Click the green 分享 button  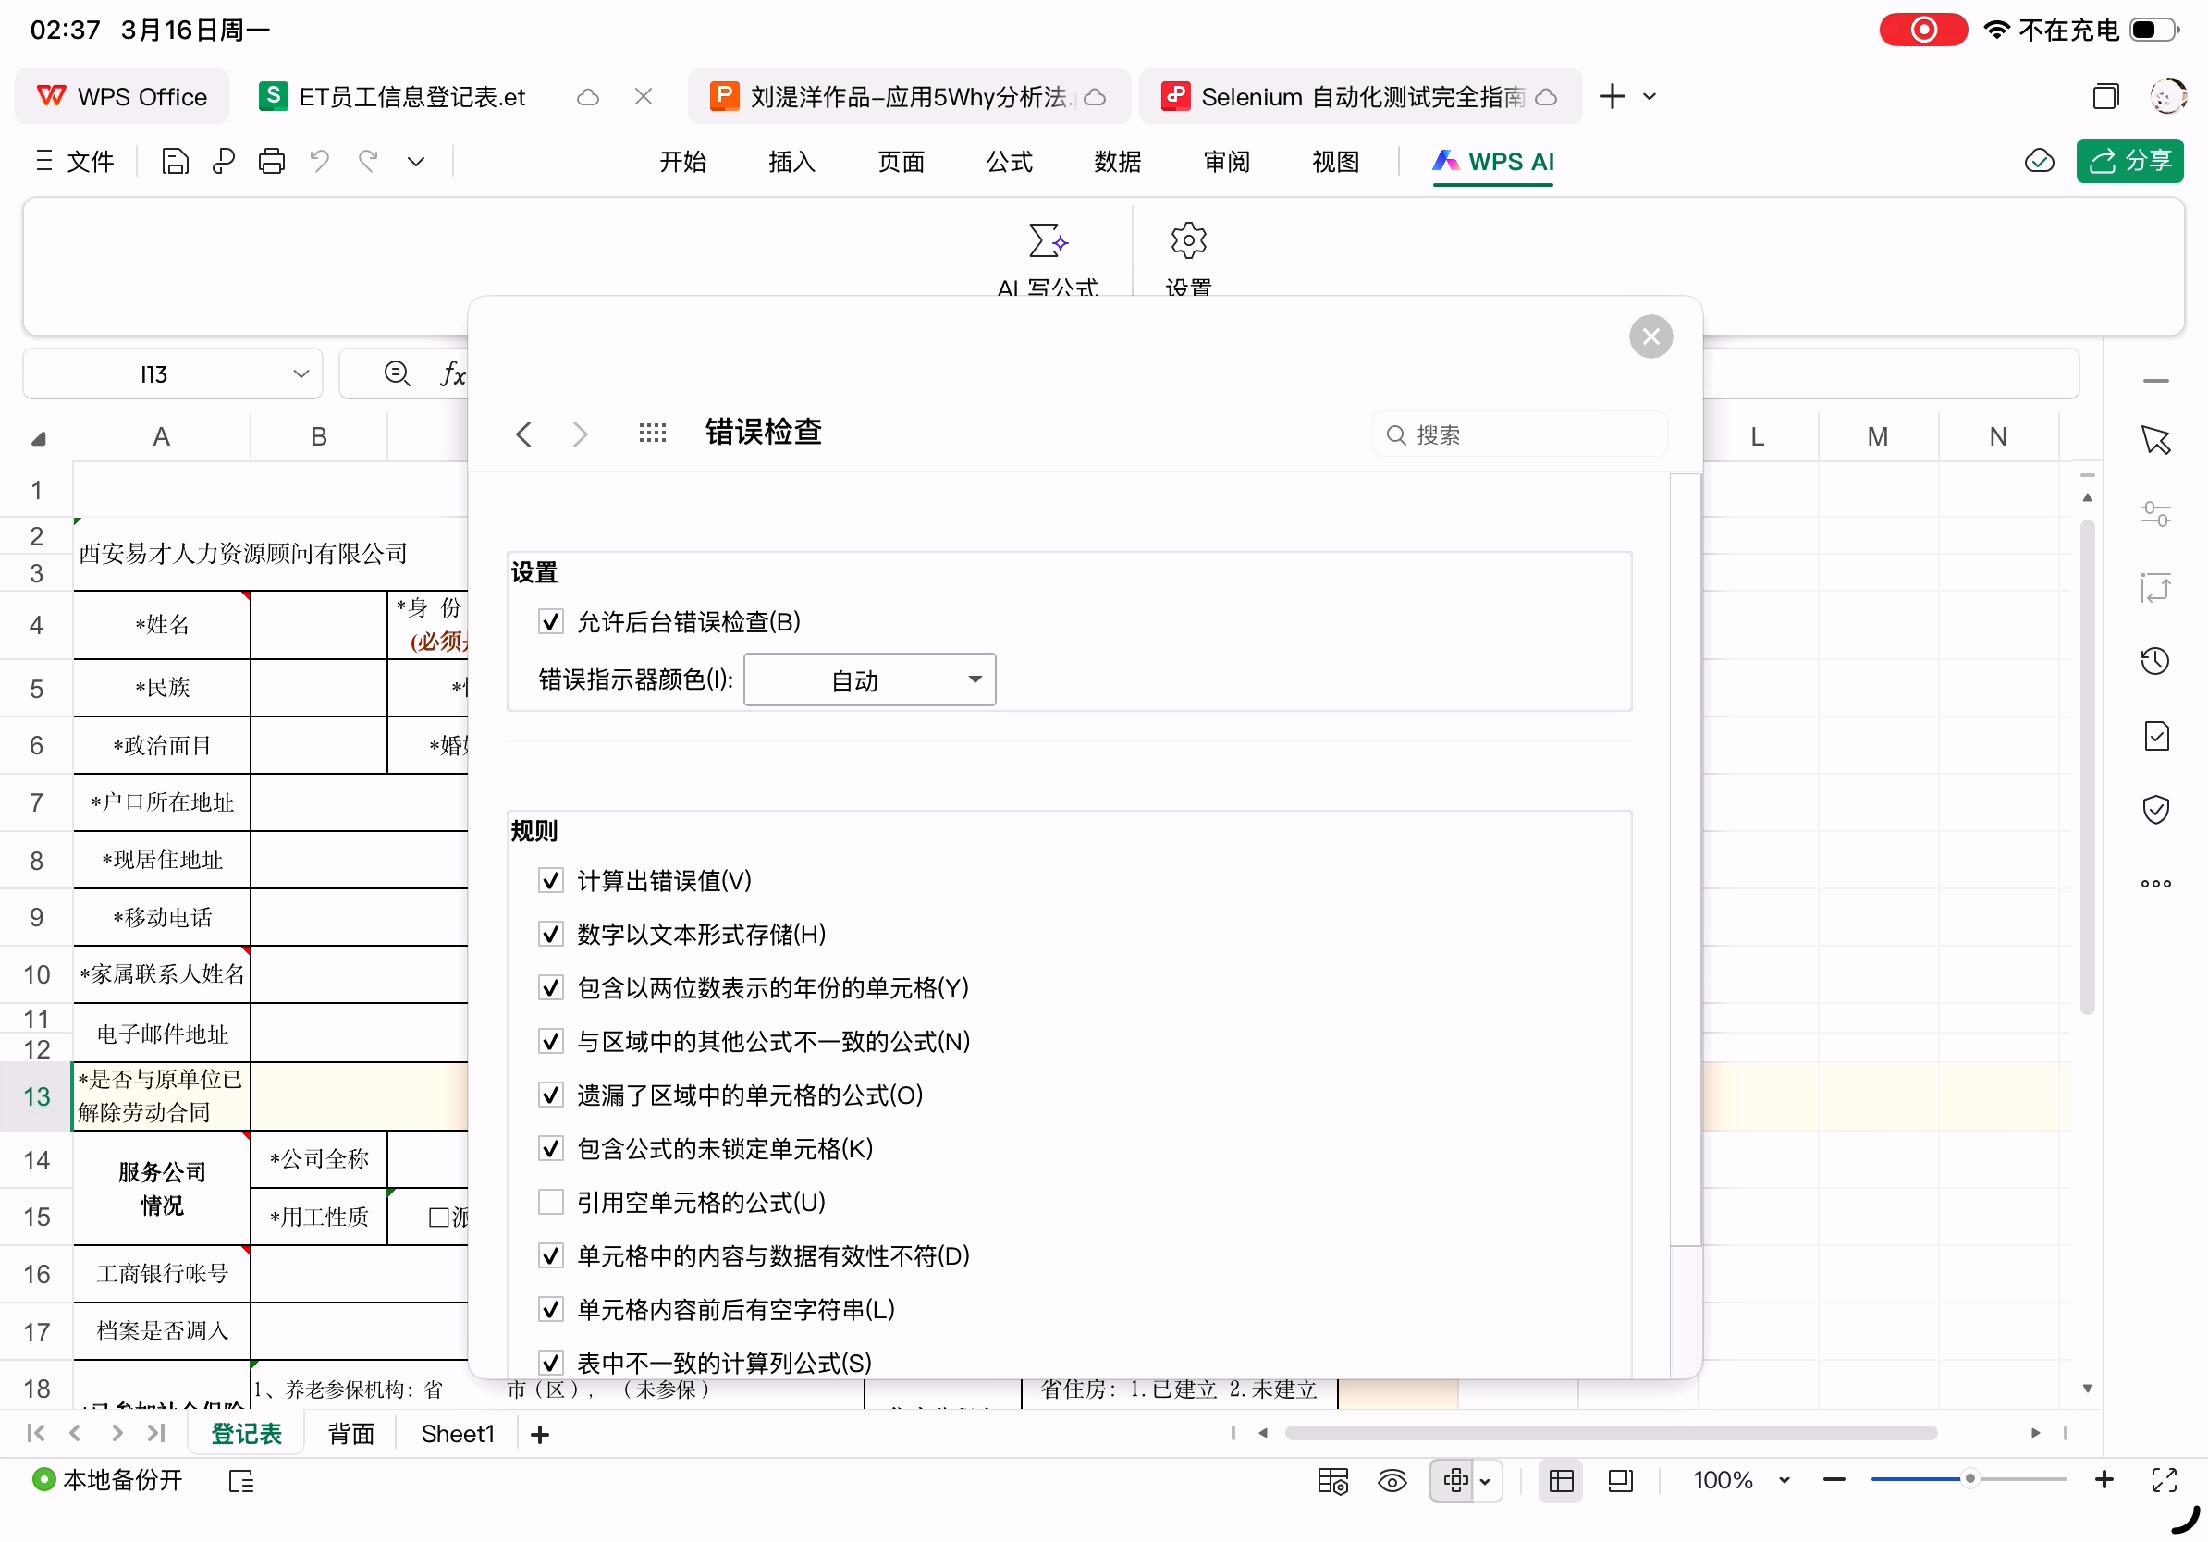(2129, 162)
